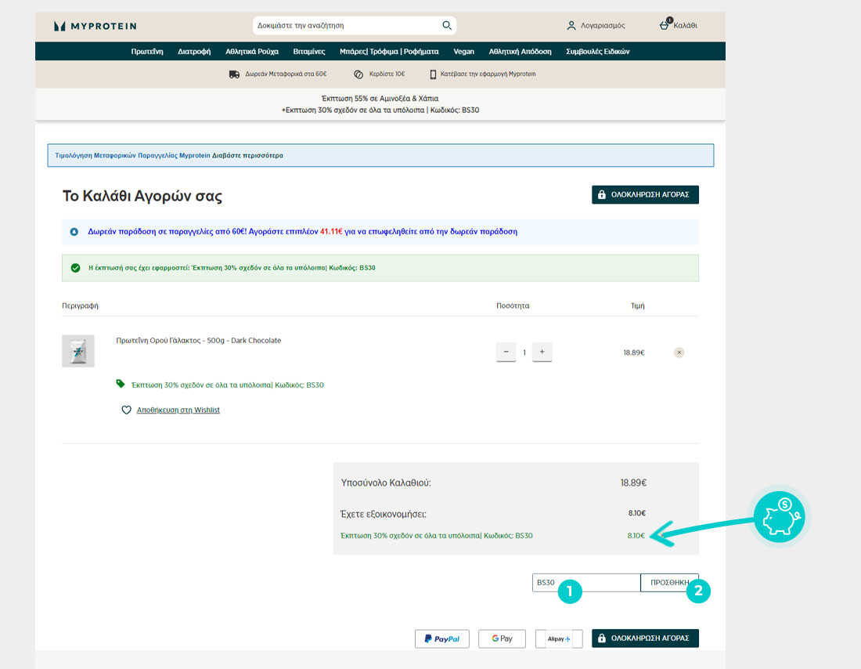Open the Καλάθι basket icon
The image size is (861, 669).
[x=678, y=25]
